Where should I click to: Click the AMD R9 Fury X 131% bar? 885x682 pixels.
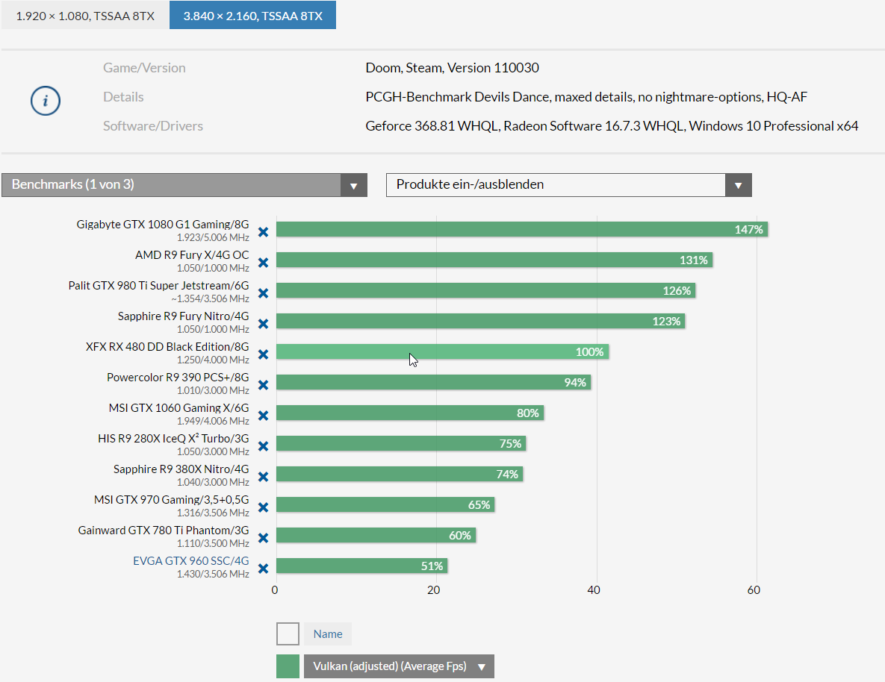click(494, 260)
